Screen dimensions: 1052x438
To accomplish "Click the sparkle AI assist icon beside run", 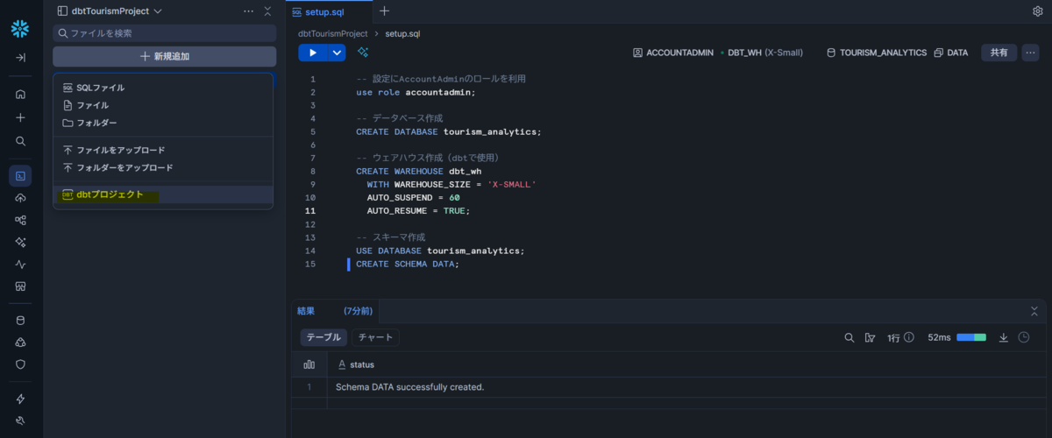I will (362, 53).
